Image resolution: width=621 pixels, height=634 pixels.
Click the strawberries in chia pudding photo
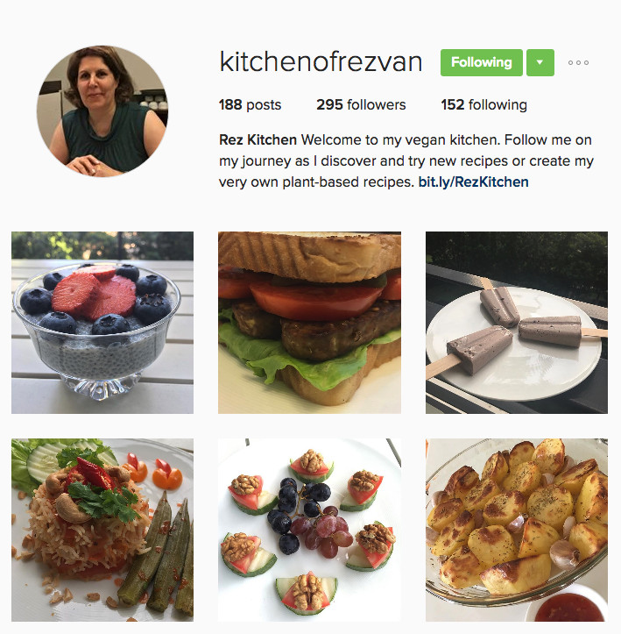(x=95, y=294)
